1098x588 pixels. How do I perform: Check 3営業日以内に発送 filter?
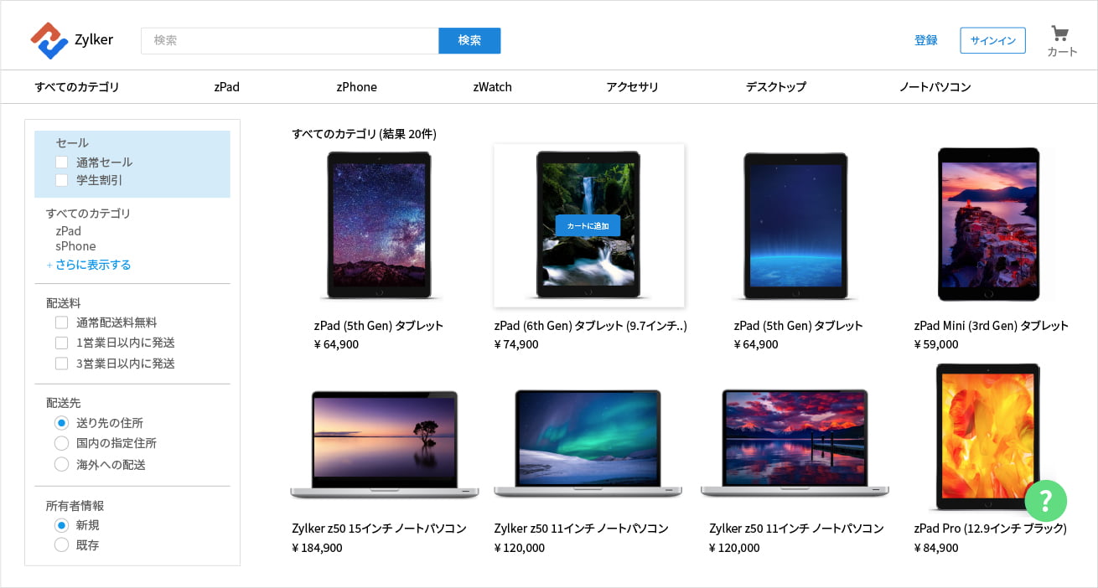(61, 364)
